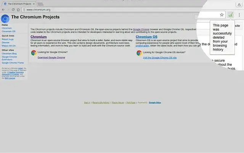244x153 pixels.
Task: Click Visit the Google Chrome OS site link
Action: (x=160, y=58)
